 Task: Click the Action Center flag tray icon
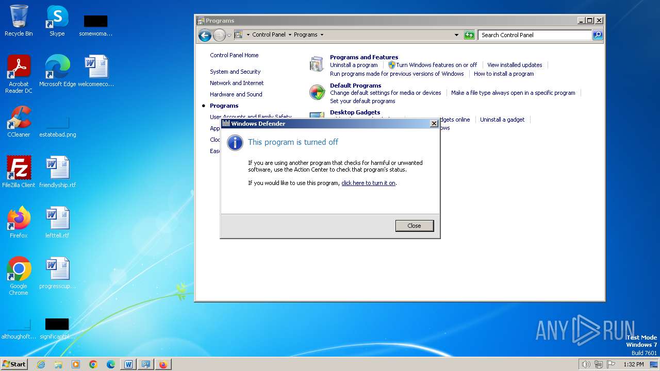[611, 364]
